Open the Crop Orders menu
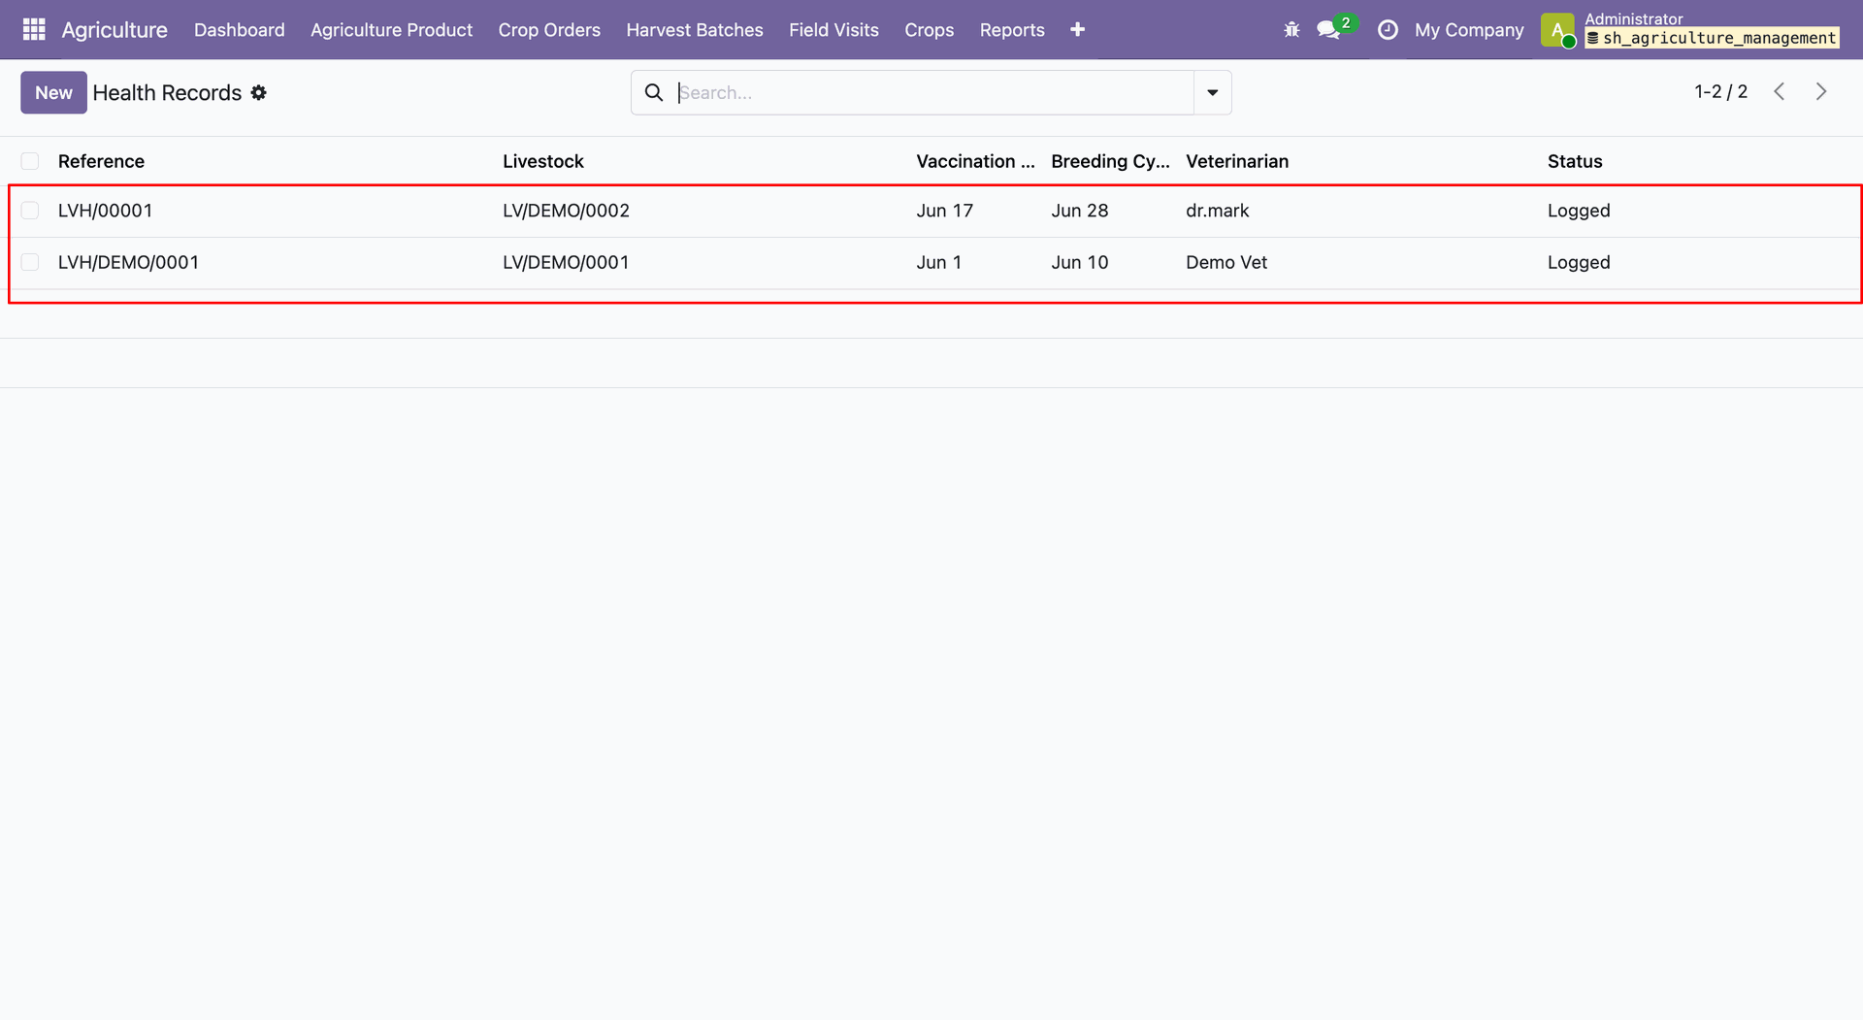Screen dimensions: 1863x1020 [549, 30]
